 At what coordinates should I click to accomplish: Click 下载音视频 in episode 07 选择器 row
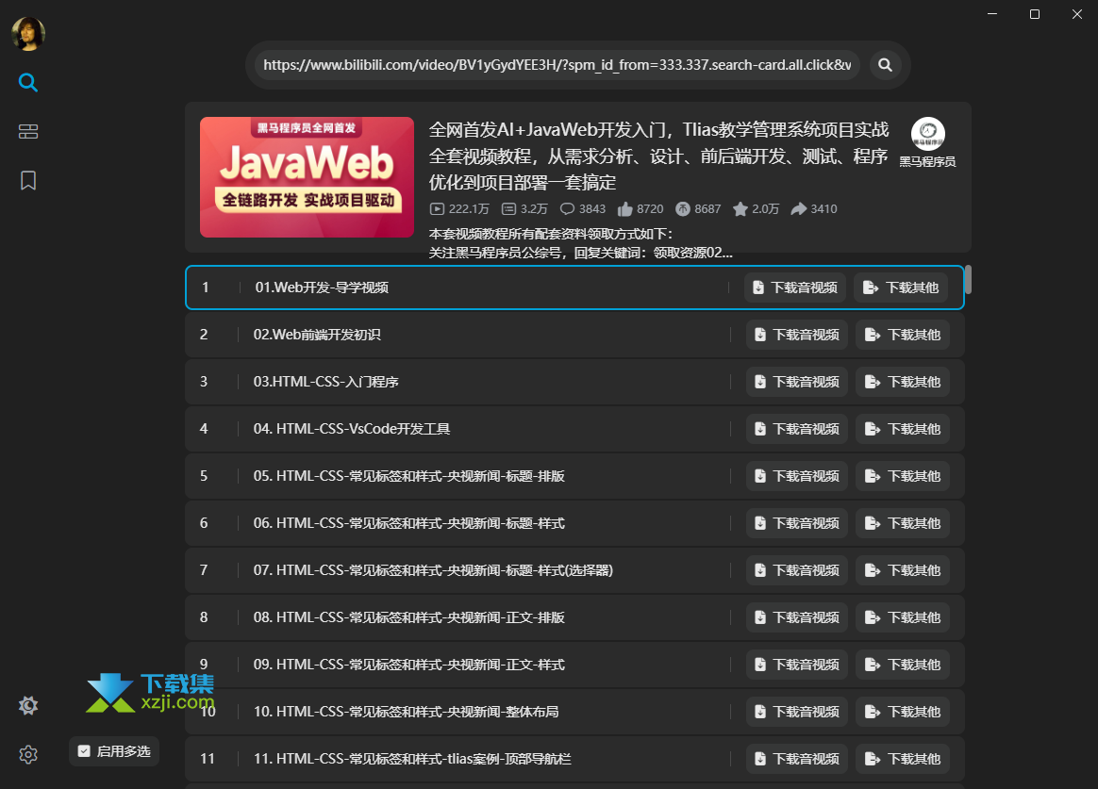[x=797, y=570]
